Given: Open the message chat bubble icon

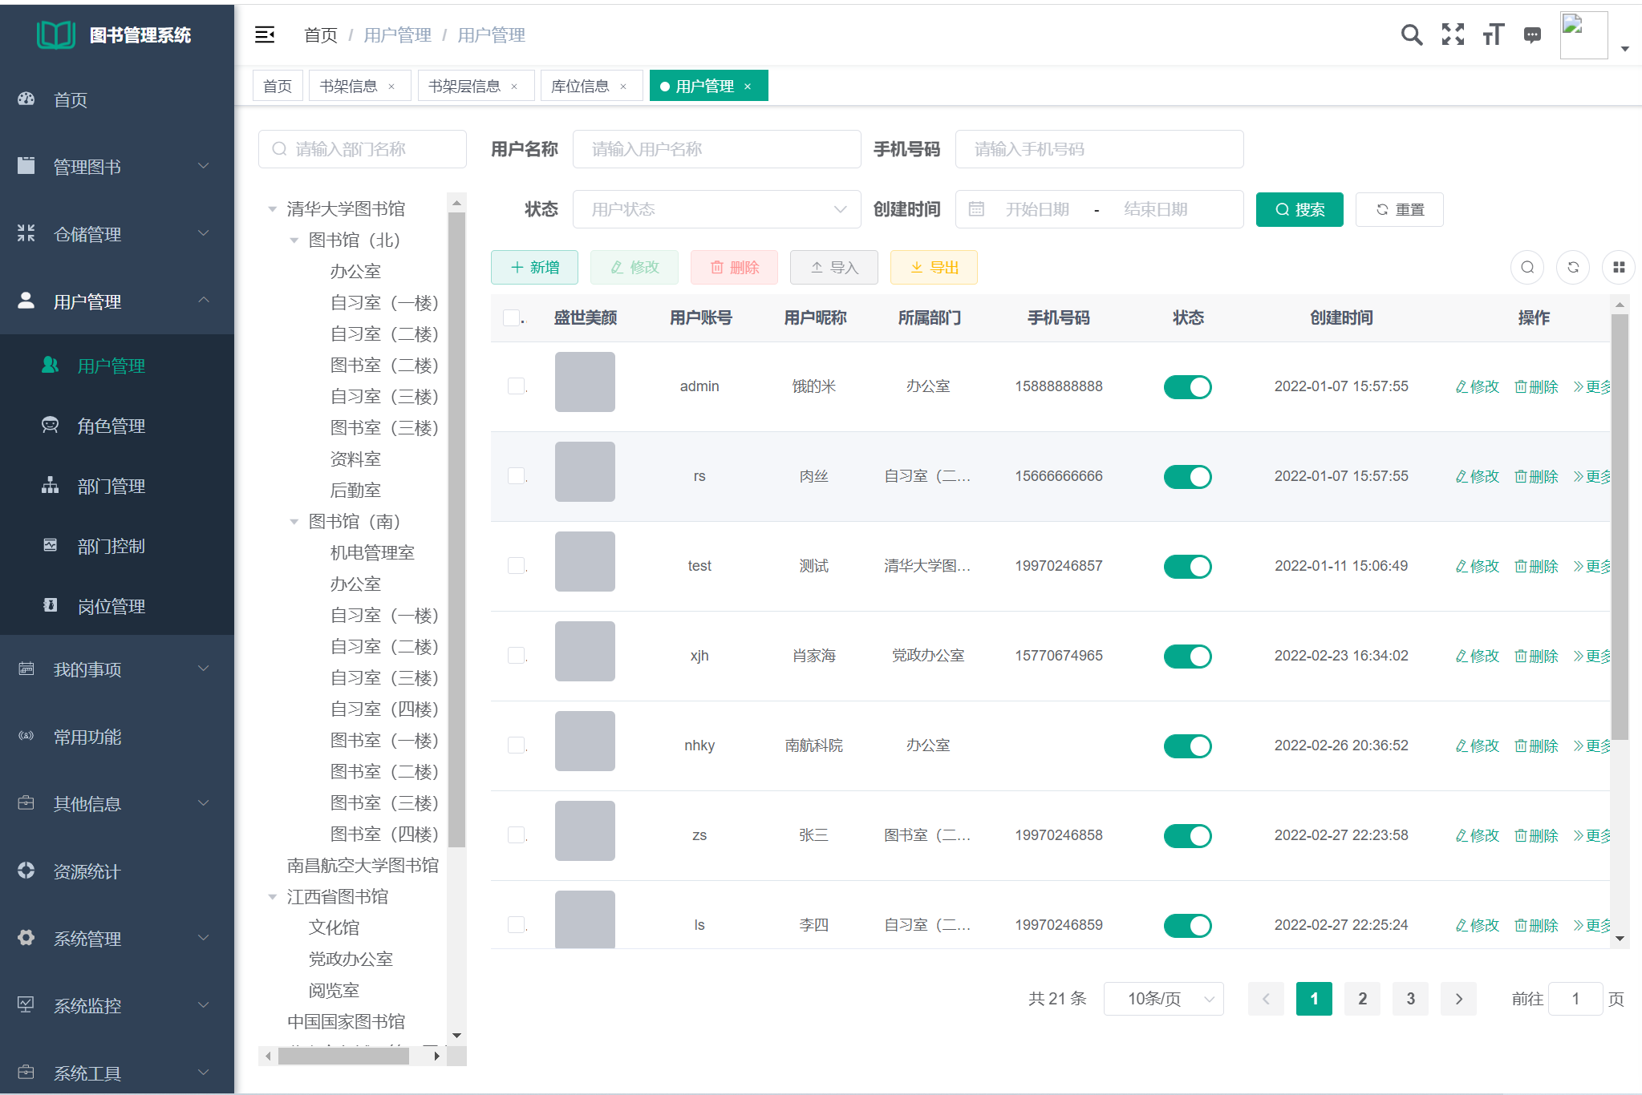Looking at the screenshot, I should click(1532, 35).
